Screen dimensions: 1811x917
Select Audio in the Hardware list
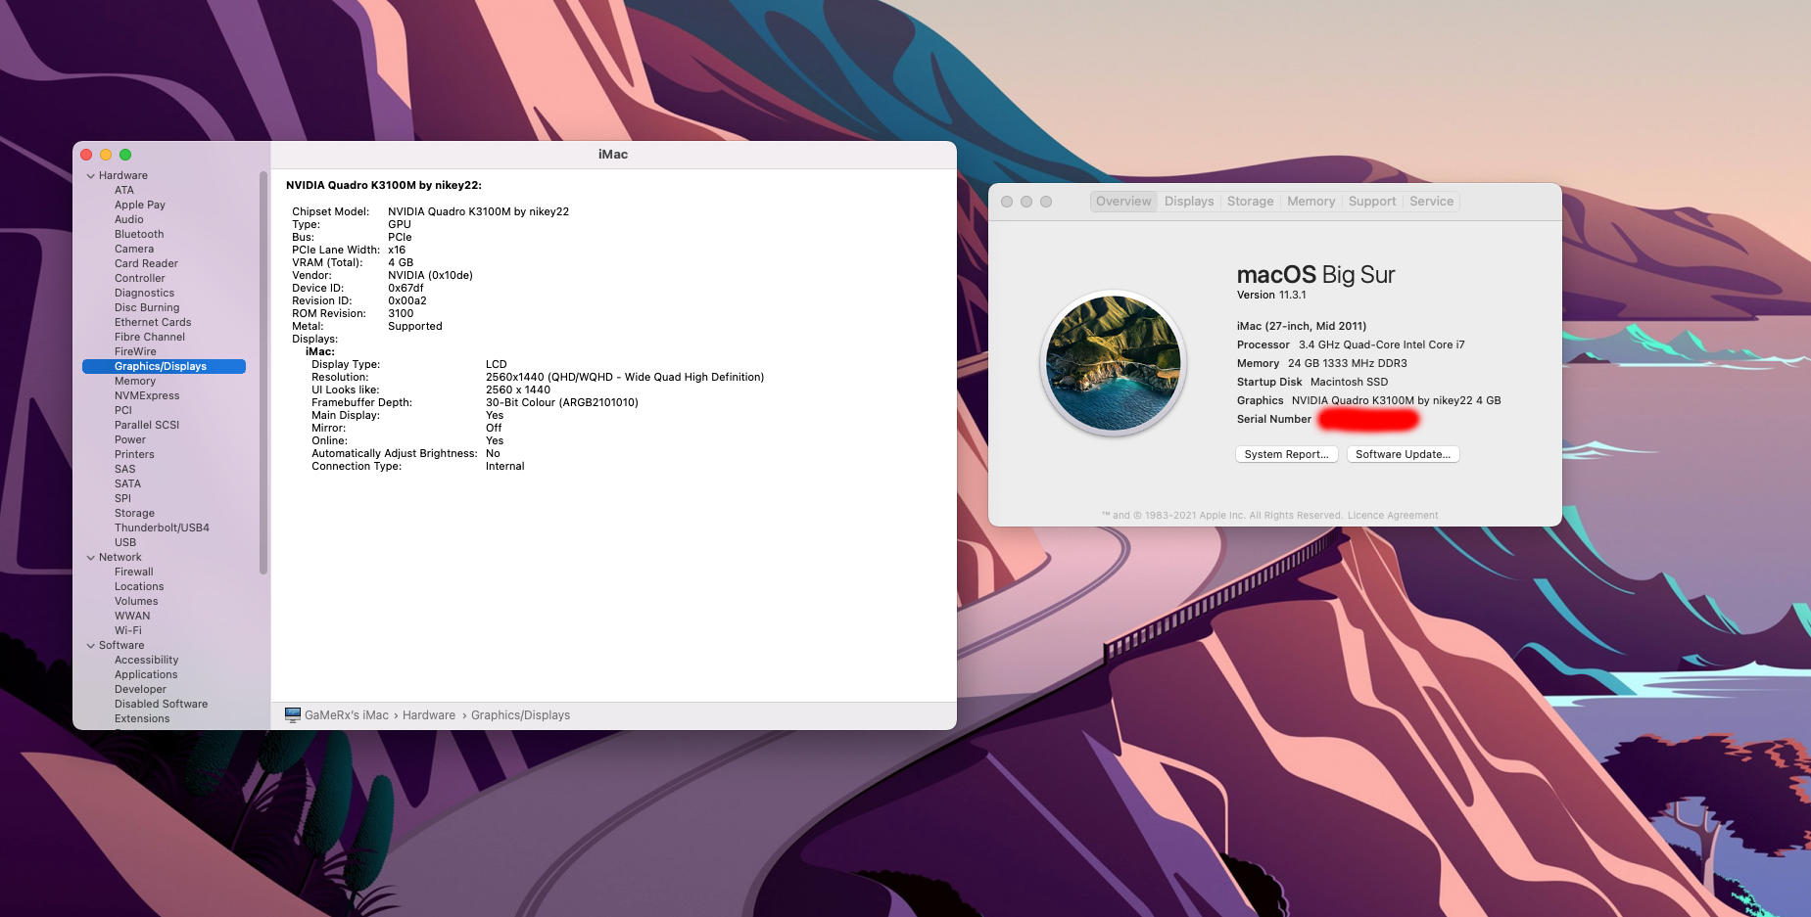pos(129,220)
